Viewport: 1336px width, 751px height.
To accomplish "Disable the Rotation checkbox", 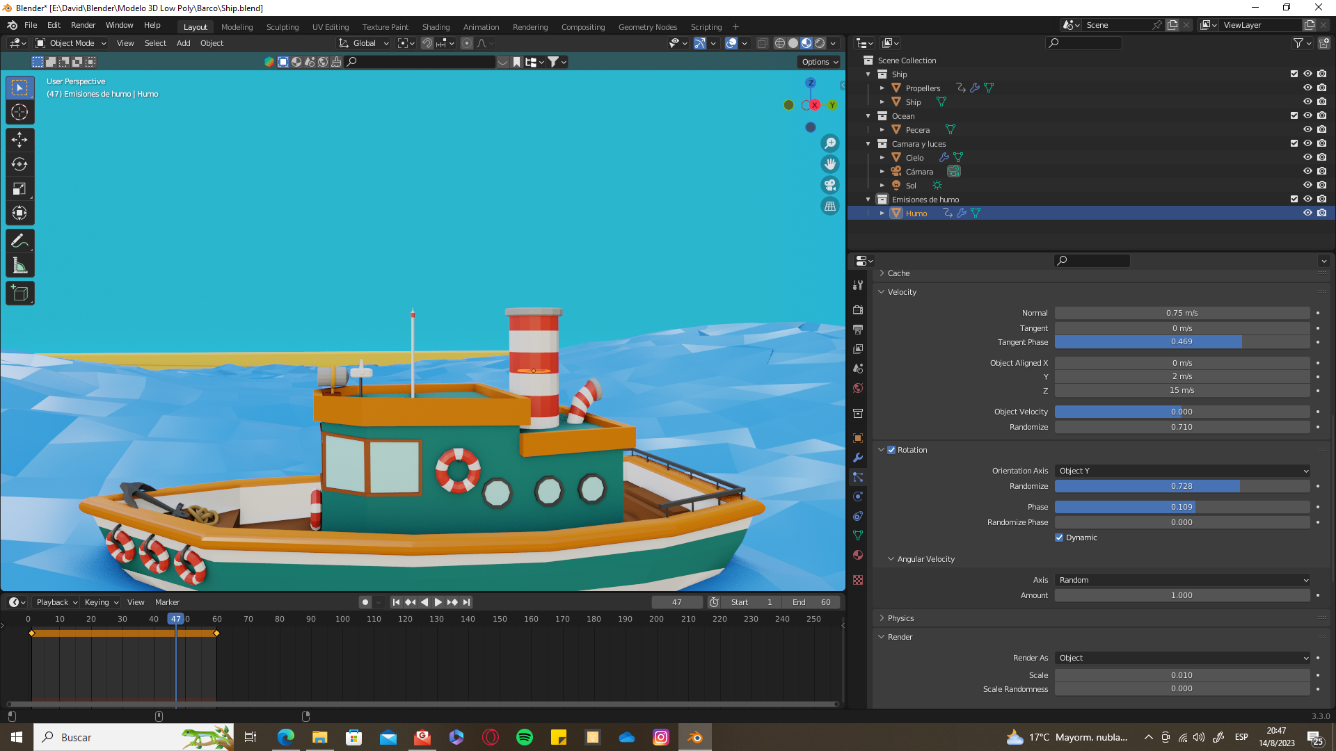I will 891,450.
